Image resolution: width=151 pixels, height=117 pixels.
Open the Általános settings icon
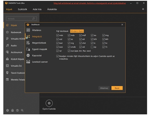click(x=28, y=30)
